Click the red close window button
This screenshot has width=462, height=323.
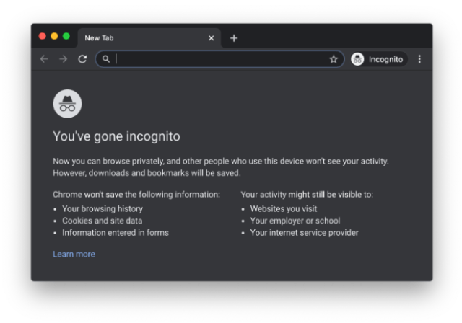[x=43, y=36]
